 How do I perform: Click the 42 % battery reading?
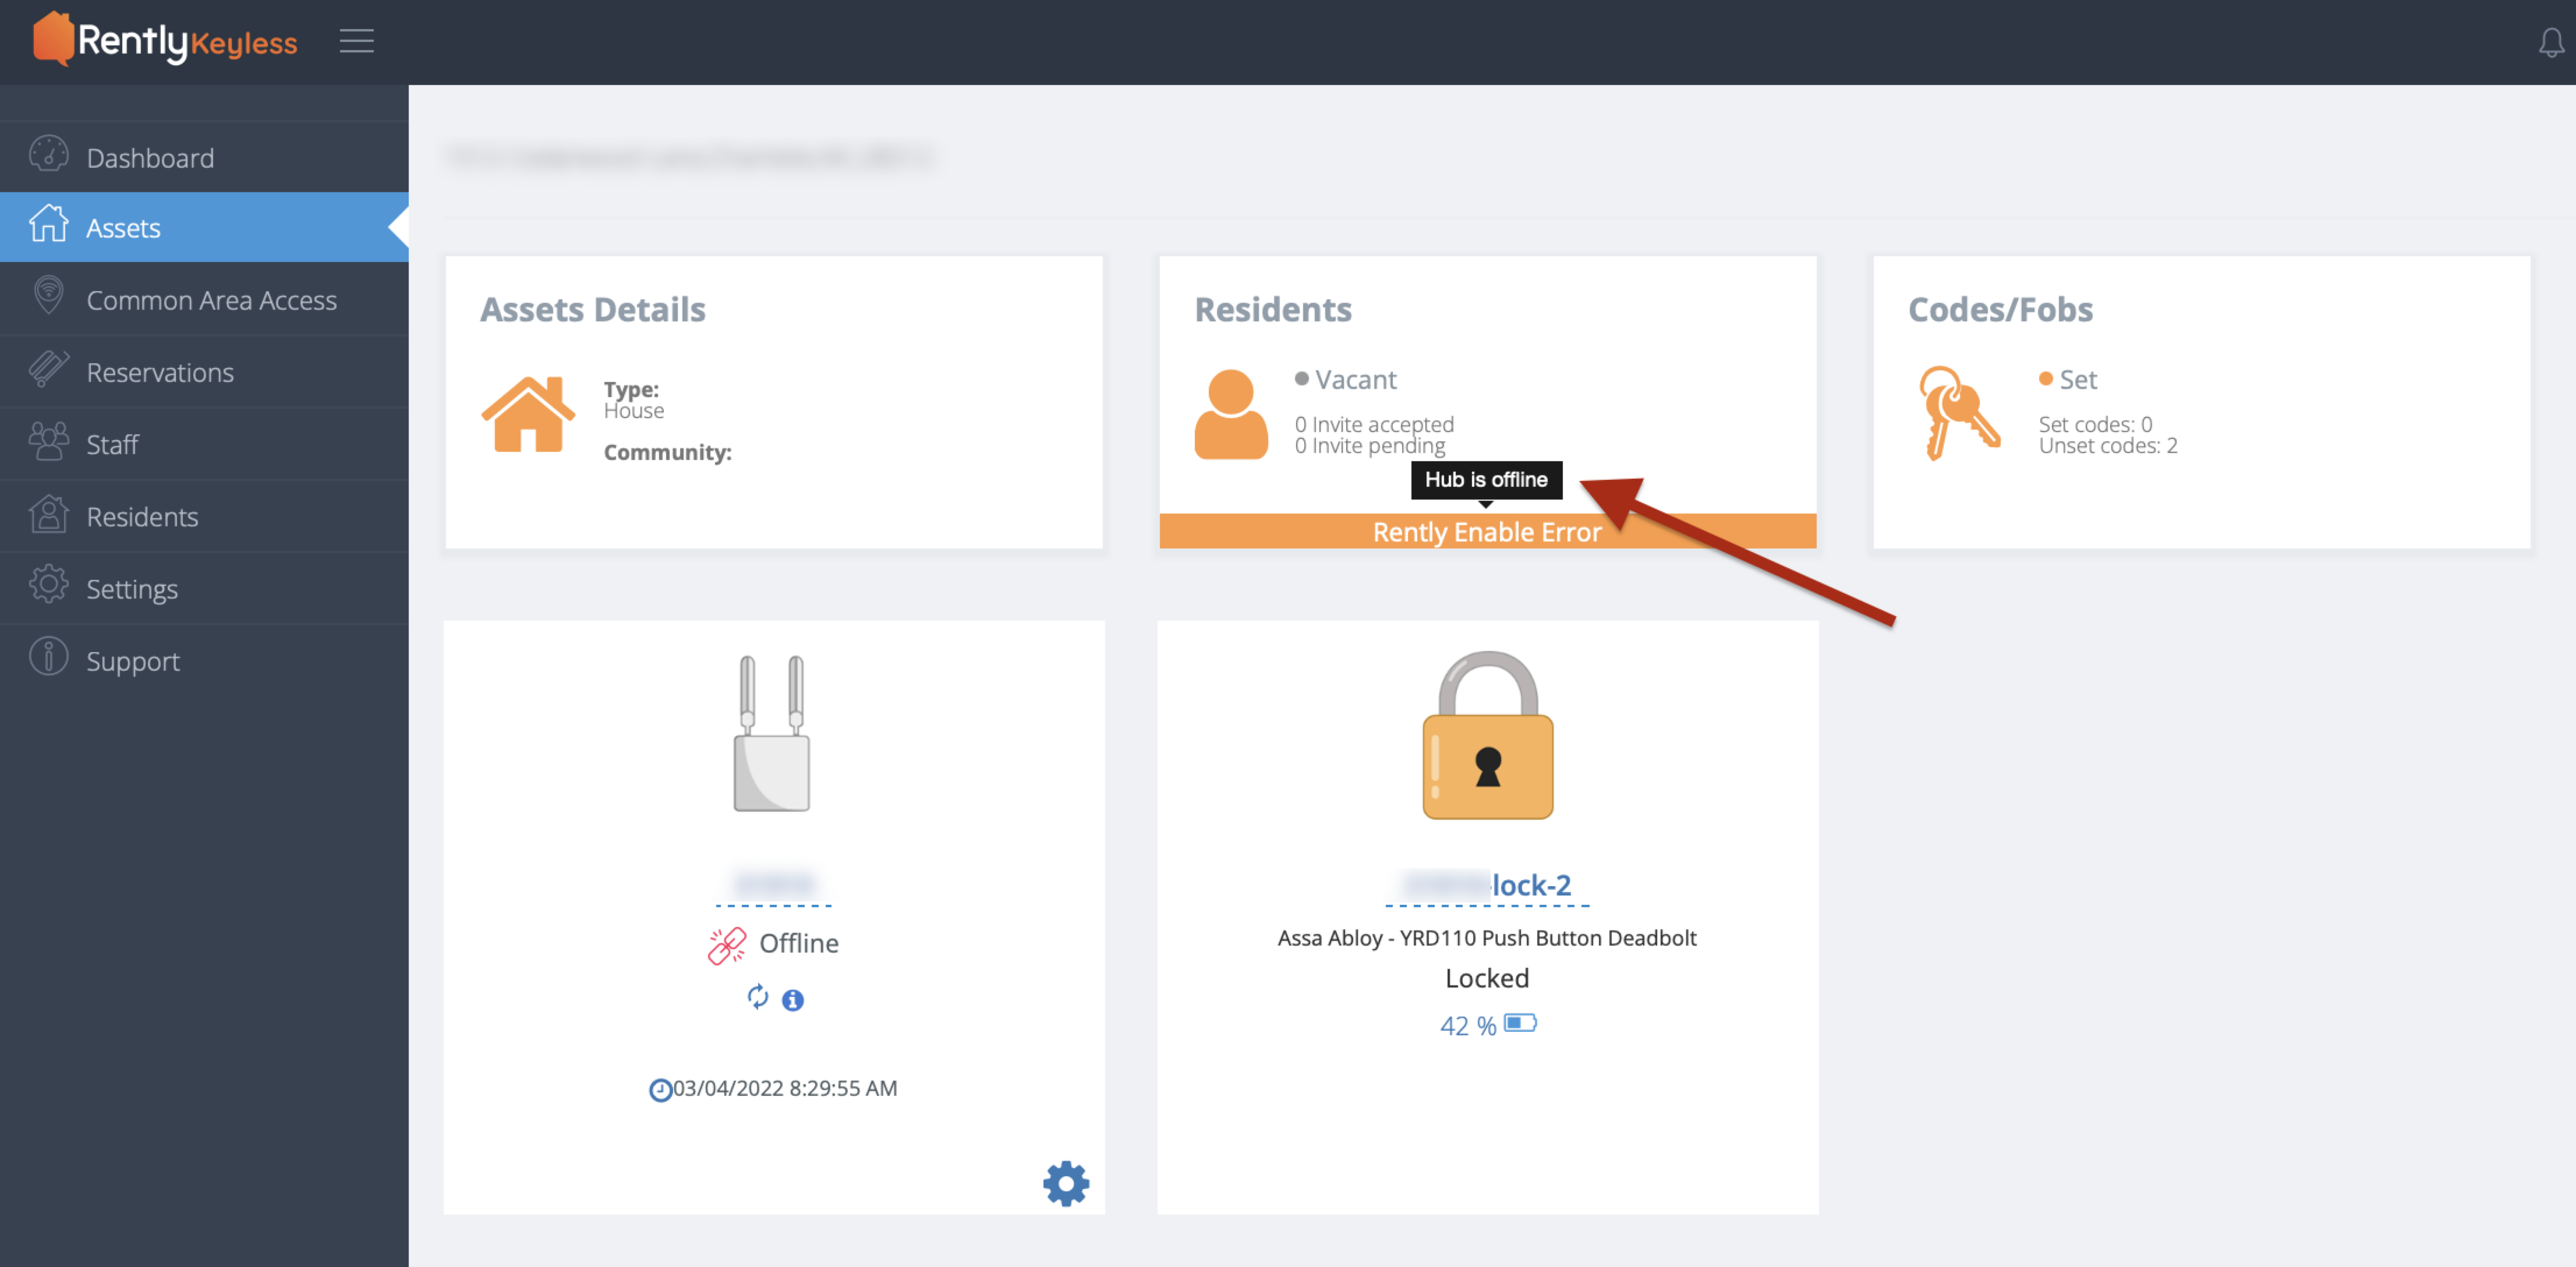point(1468,1025)
